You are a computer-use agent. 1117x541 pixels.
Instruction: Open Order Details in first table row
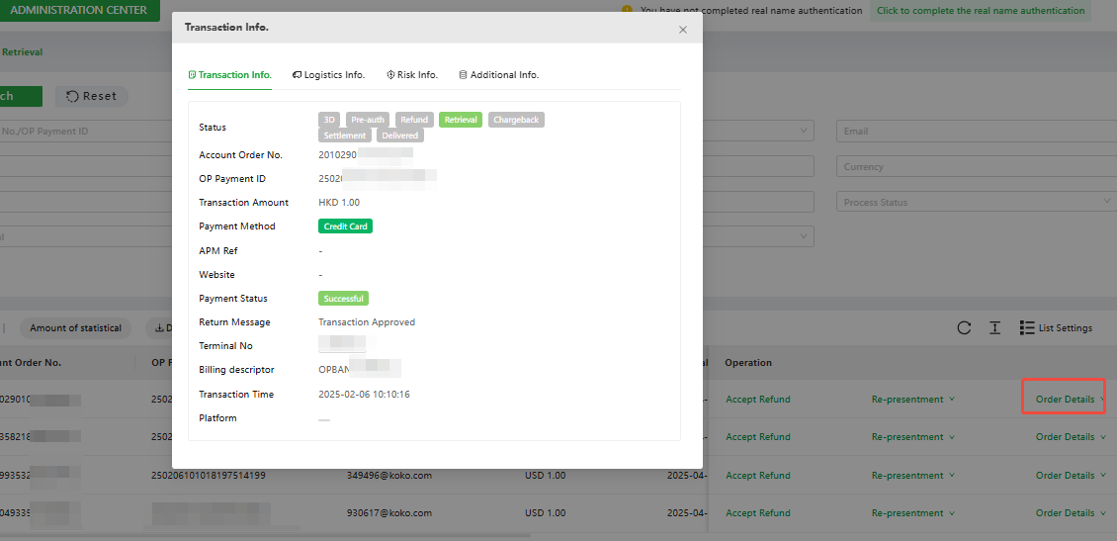point(1070,400)
